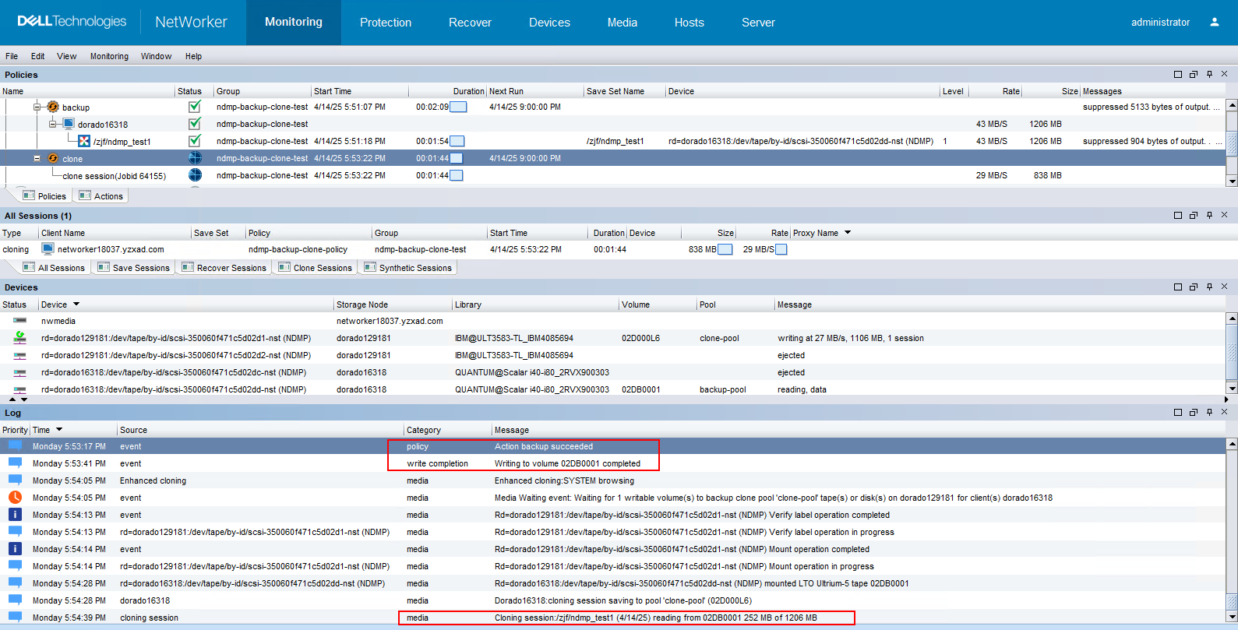
Task: Switch to the Actions tab
Action: (101, 196)
